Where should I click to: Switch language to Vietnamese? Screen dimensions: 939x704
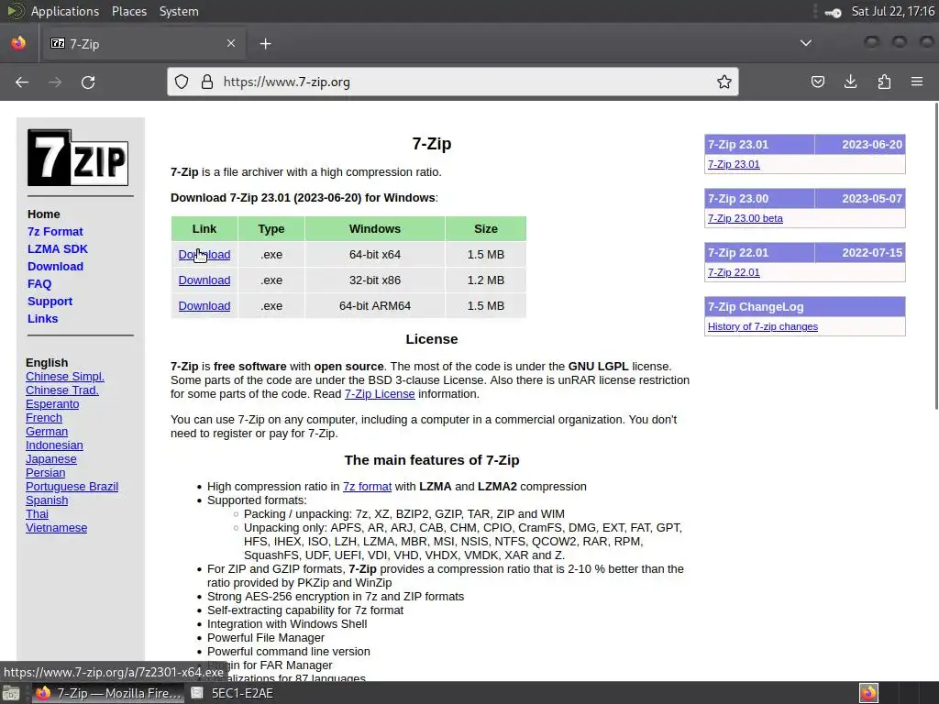pos(56,528)
